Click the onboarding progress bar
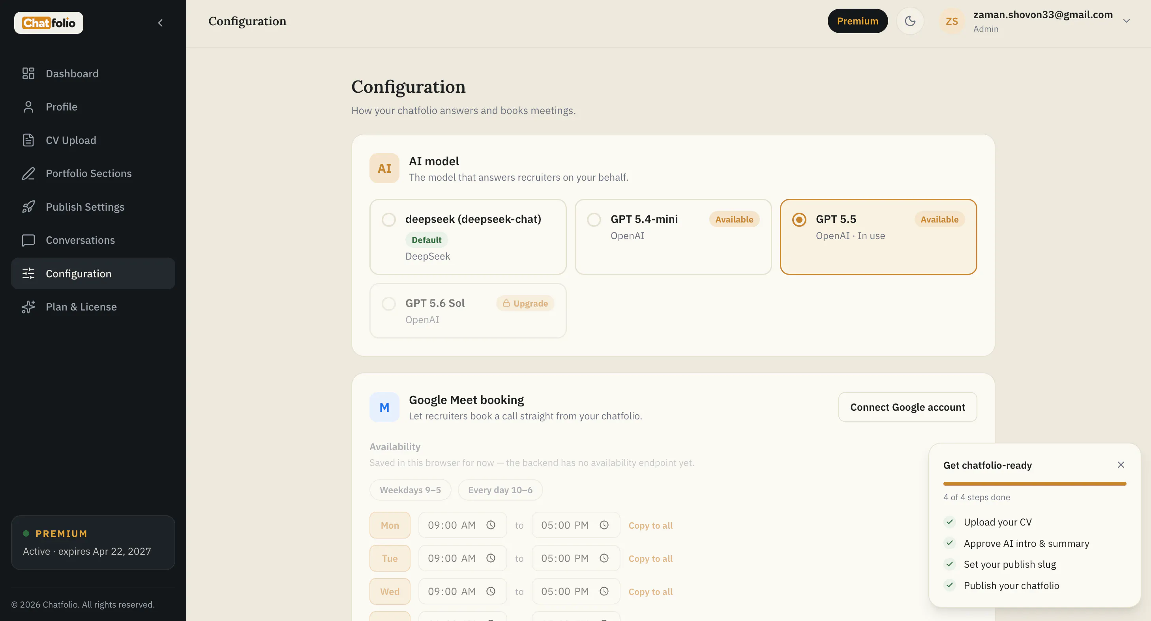1151x621 pixels. pos(1035,484)
